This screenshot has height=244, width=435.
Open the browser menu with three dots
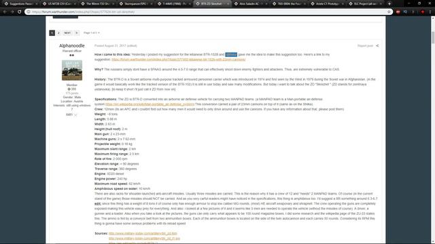pyautogui.click(x=430, y=12)
